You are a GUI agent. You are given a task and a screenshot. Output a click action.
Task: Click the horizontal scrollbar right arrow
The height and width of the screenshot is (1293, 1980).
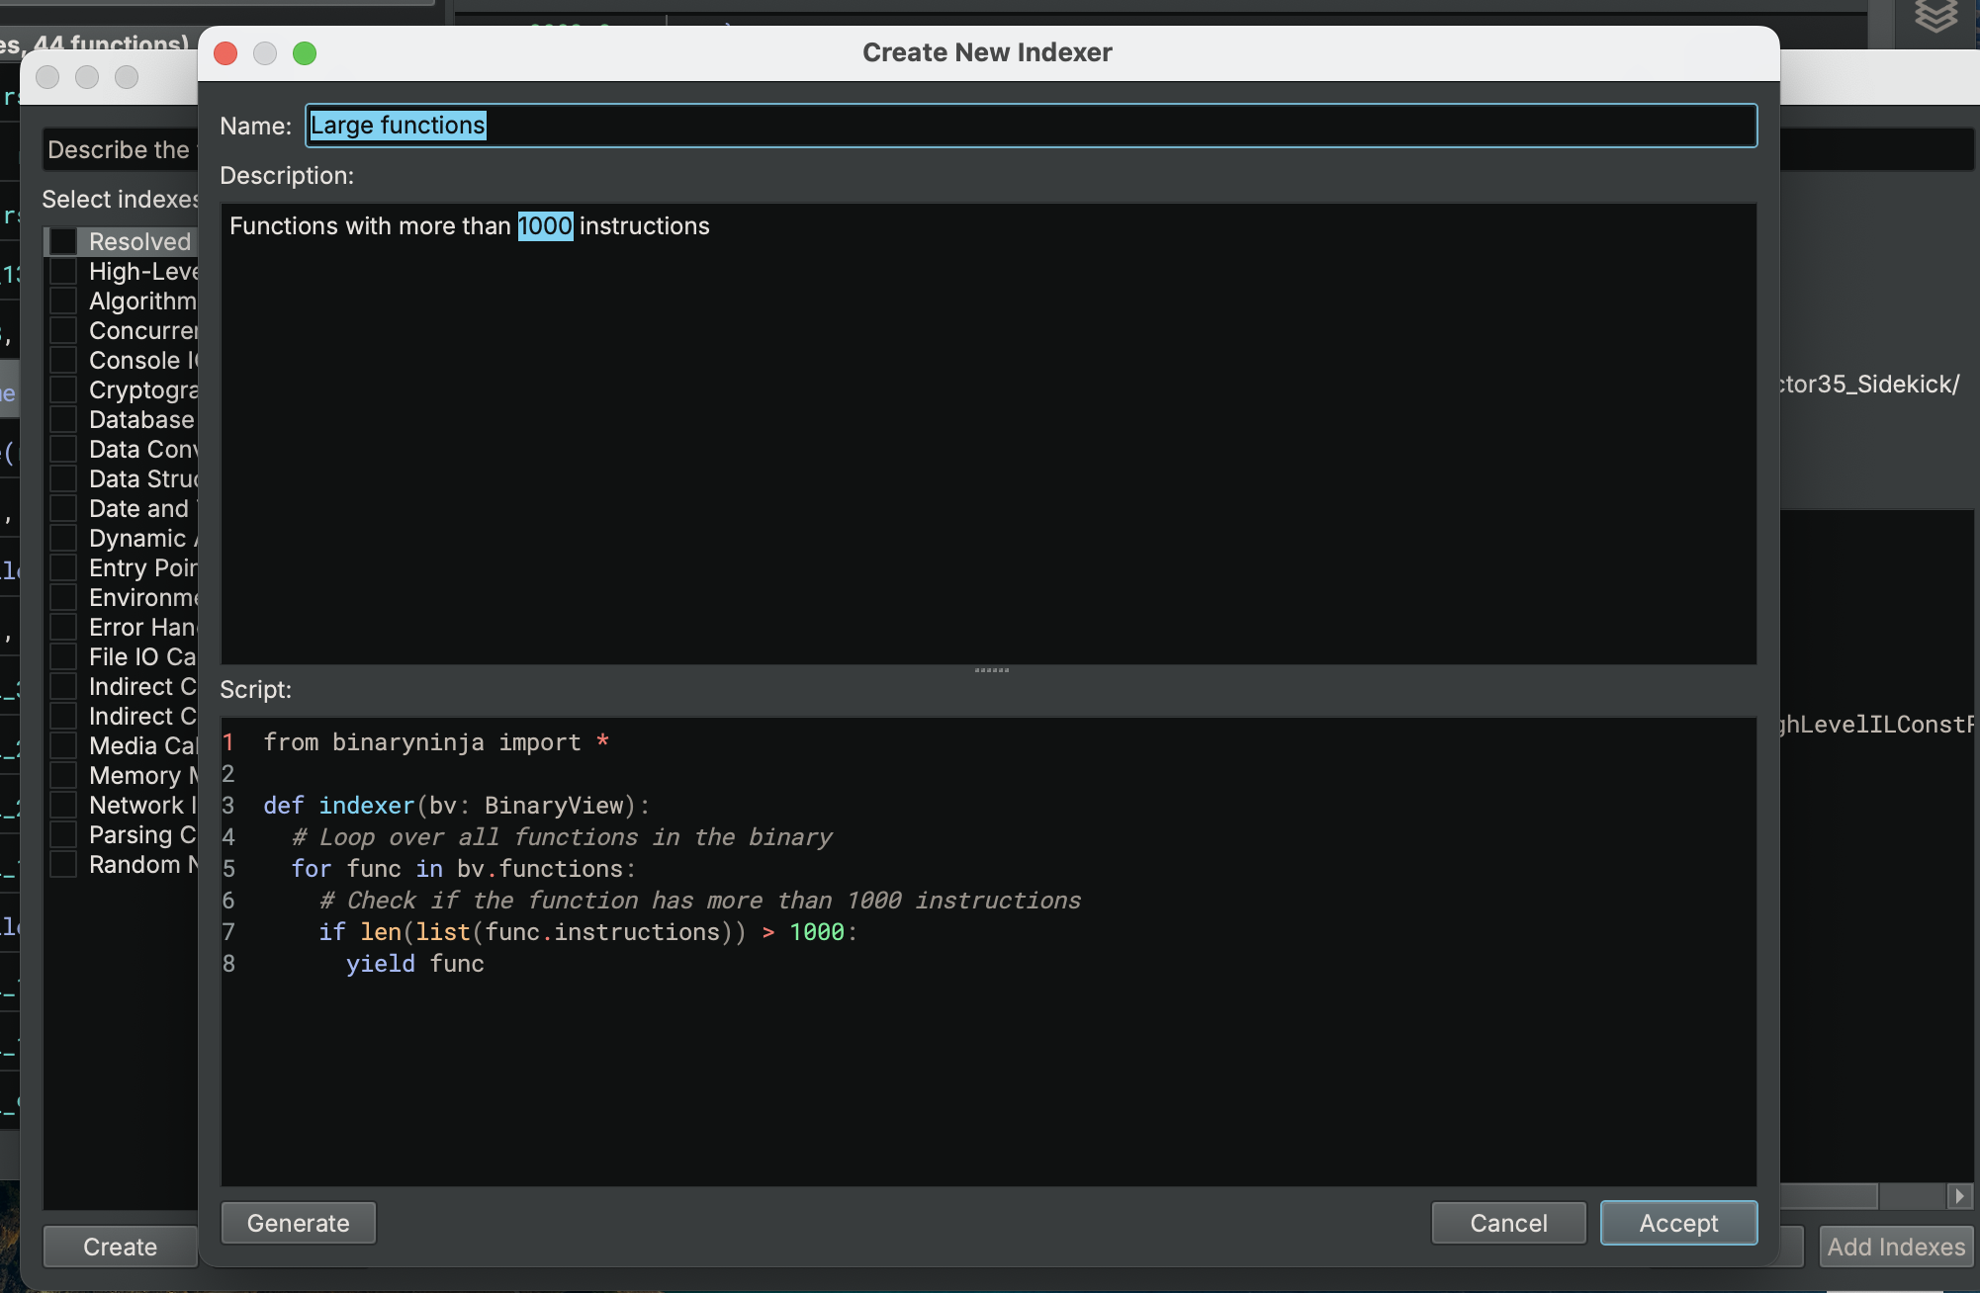(x=1959, y=1196)
